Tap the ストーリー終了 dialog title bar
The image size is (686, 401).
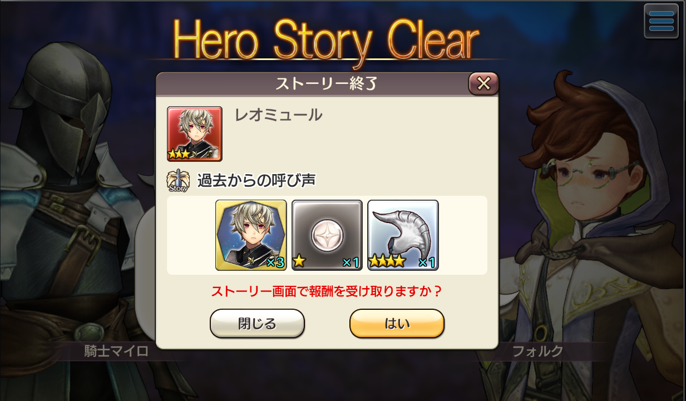[327, 83]
